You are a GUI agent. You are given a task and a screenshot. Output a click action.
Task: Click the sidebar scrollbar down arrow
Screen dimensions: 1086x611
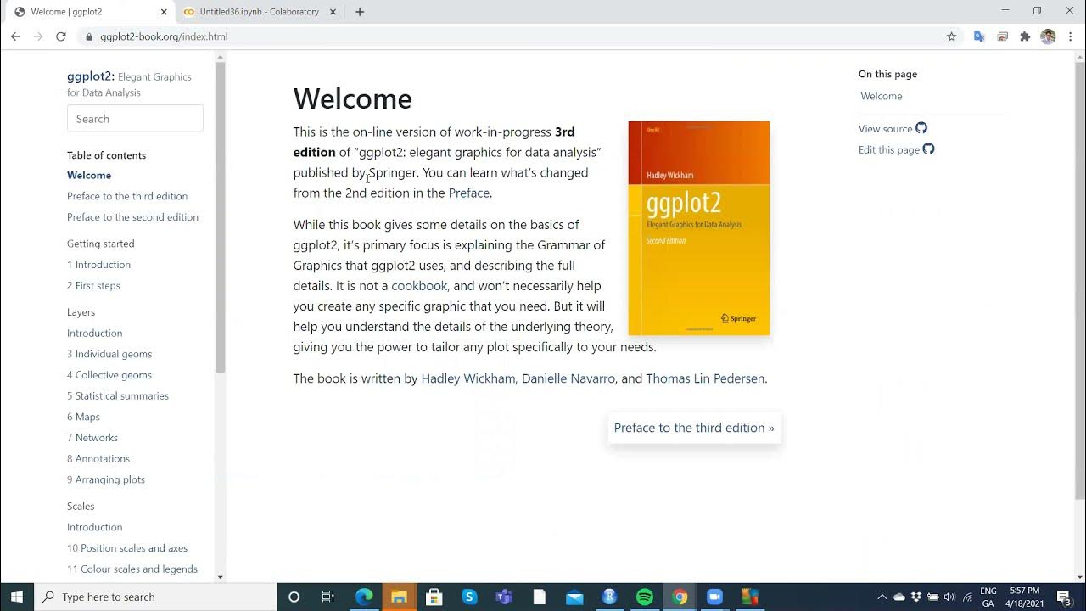click(221, 577)
